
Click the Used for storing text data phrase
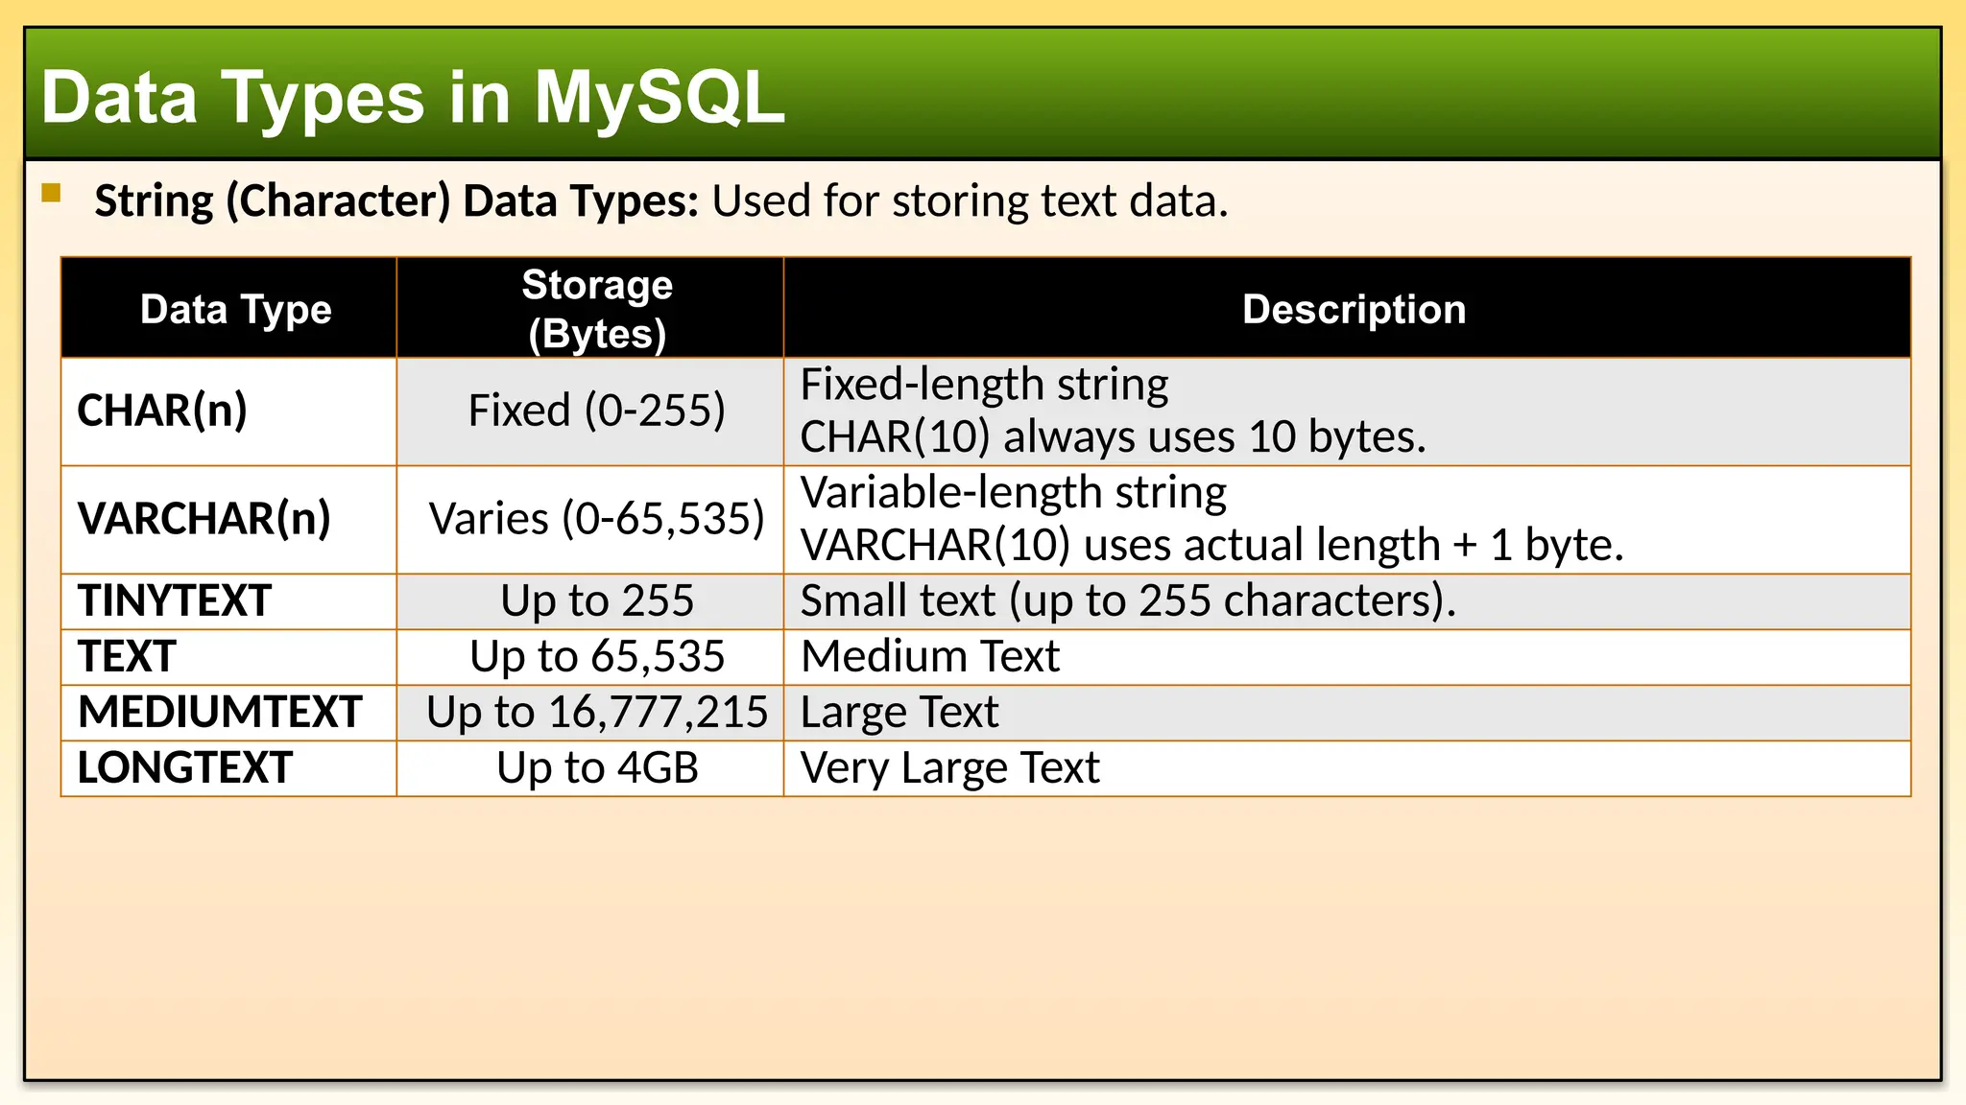970,201
